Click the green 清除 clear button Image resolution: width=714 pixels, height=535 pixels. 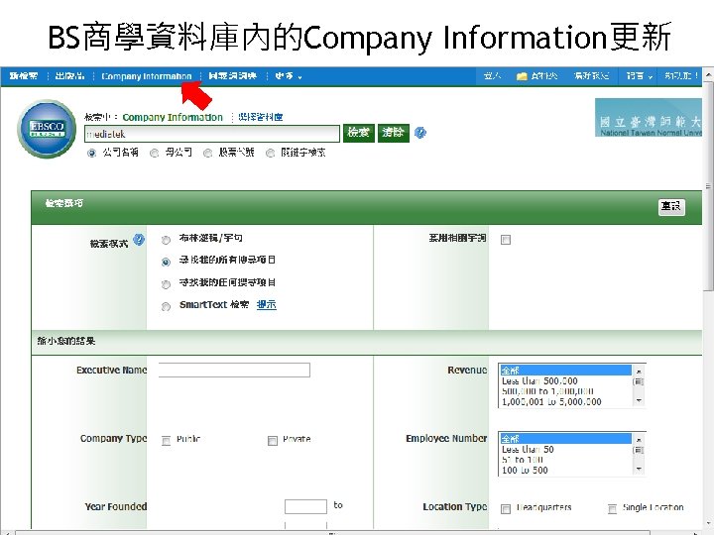tap(394, 133)
